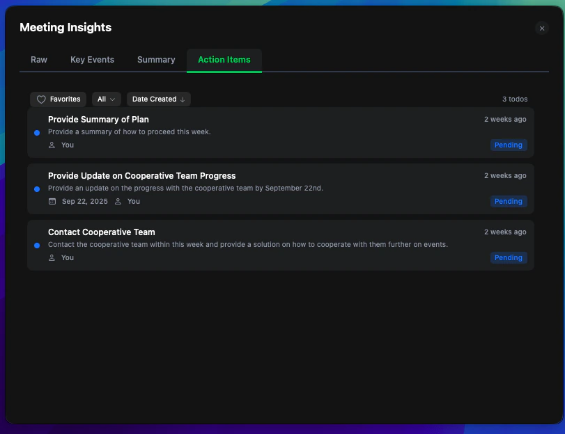Click the close icon of Meeting Insights dialog
This screenshot has height=434, width=565.
click(x=542, y=29)
